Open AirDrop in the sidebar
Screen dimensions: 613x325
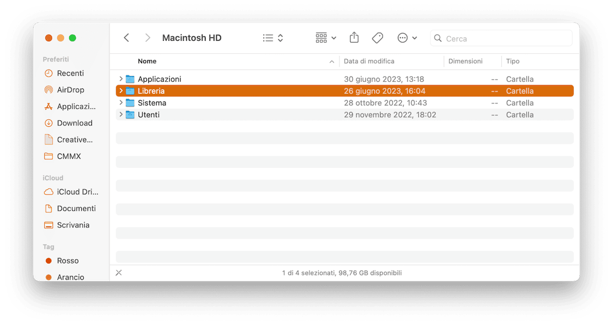(x=71, y=90)
